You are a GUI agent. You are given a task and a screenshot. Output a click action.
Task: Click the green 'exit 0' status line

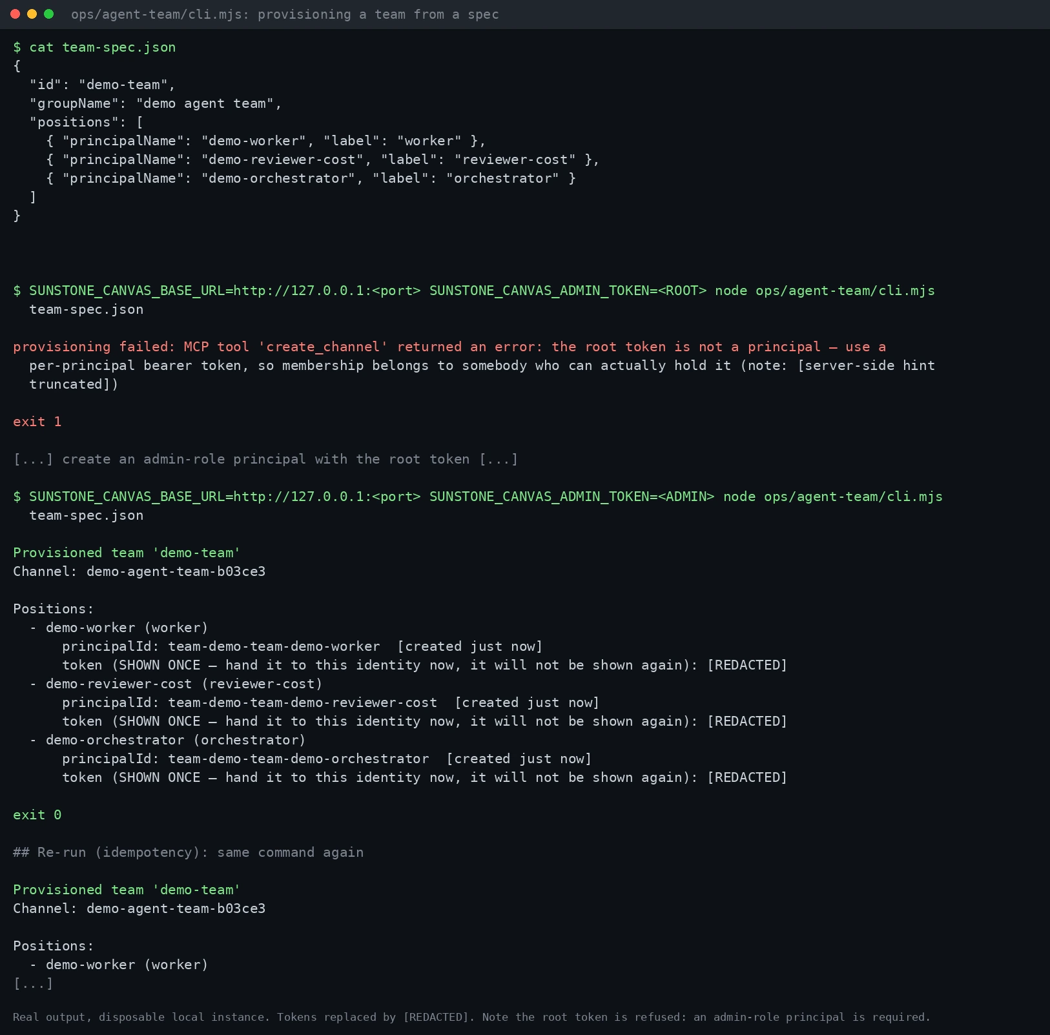point(37,815)
